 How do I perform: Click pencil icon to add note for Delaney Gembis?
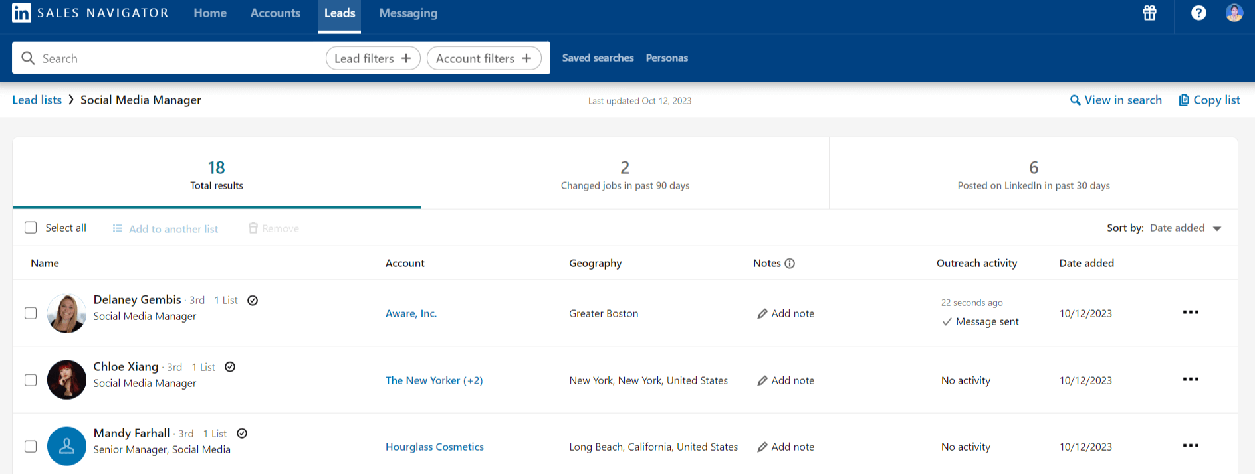point(762,314)
